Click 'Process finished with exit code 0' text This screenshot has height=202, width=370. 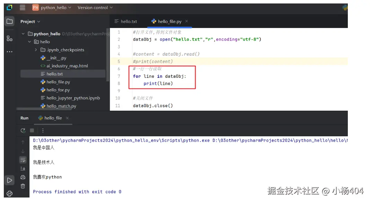77,192
